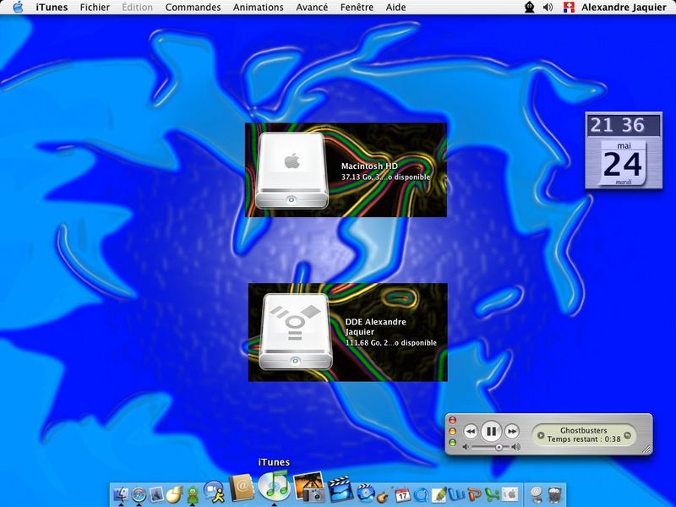Launch iChat AV camera bubble icon
The width and height of the screenshot is (676, 507).
[x=214, y=493]
